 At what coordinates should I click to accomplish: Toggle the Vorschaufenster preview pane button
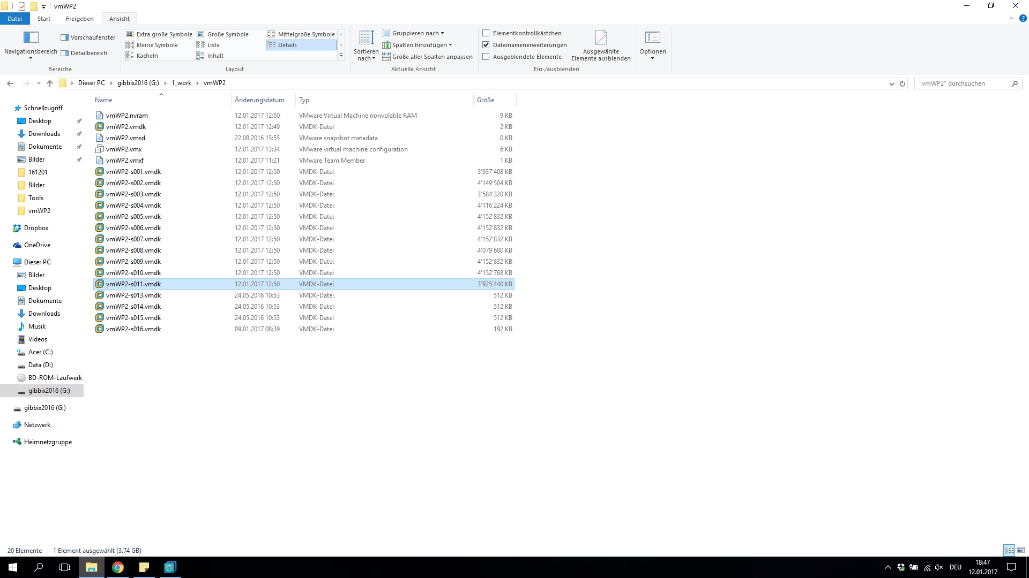coord(88,37)
